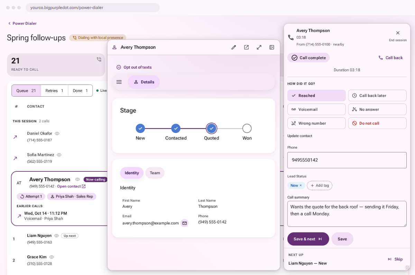Click Liam Nguyen — New next-up text
Viewport: 415px width, 275px height.
307,263
